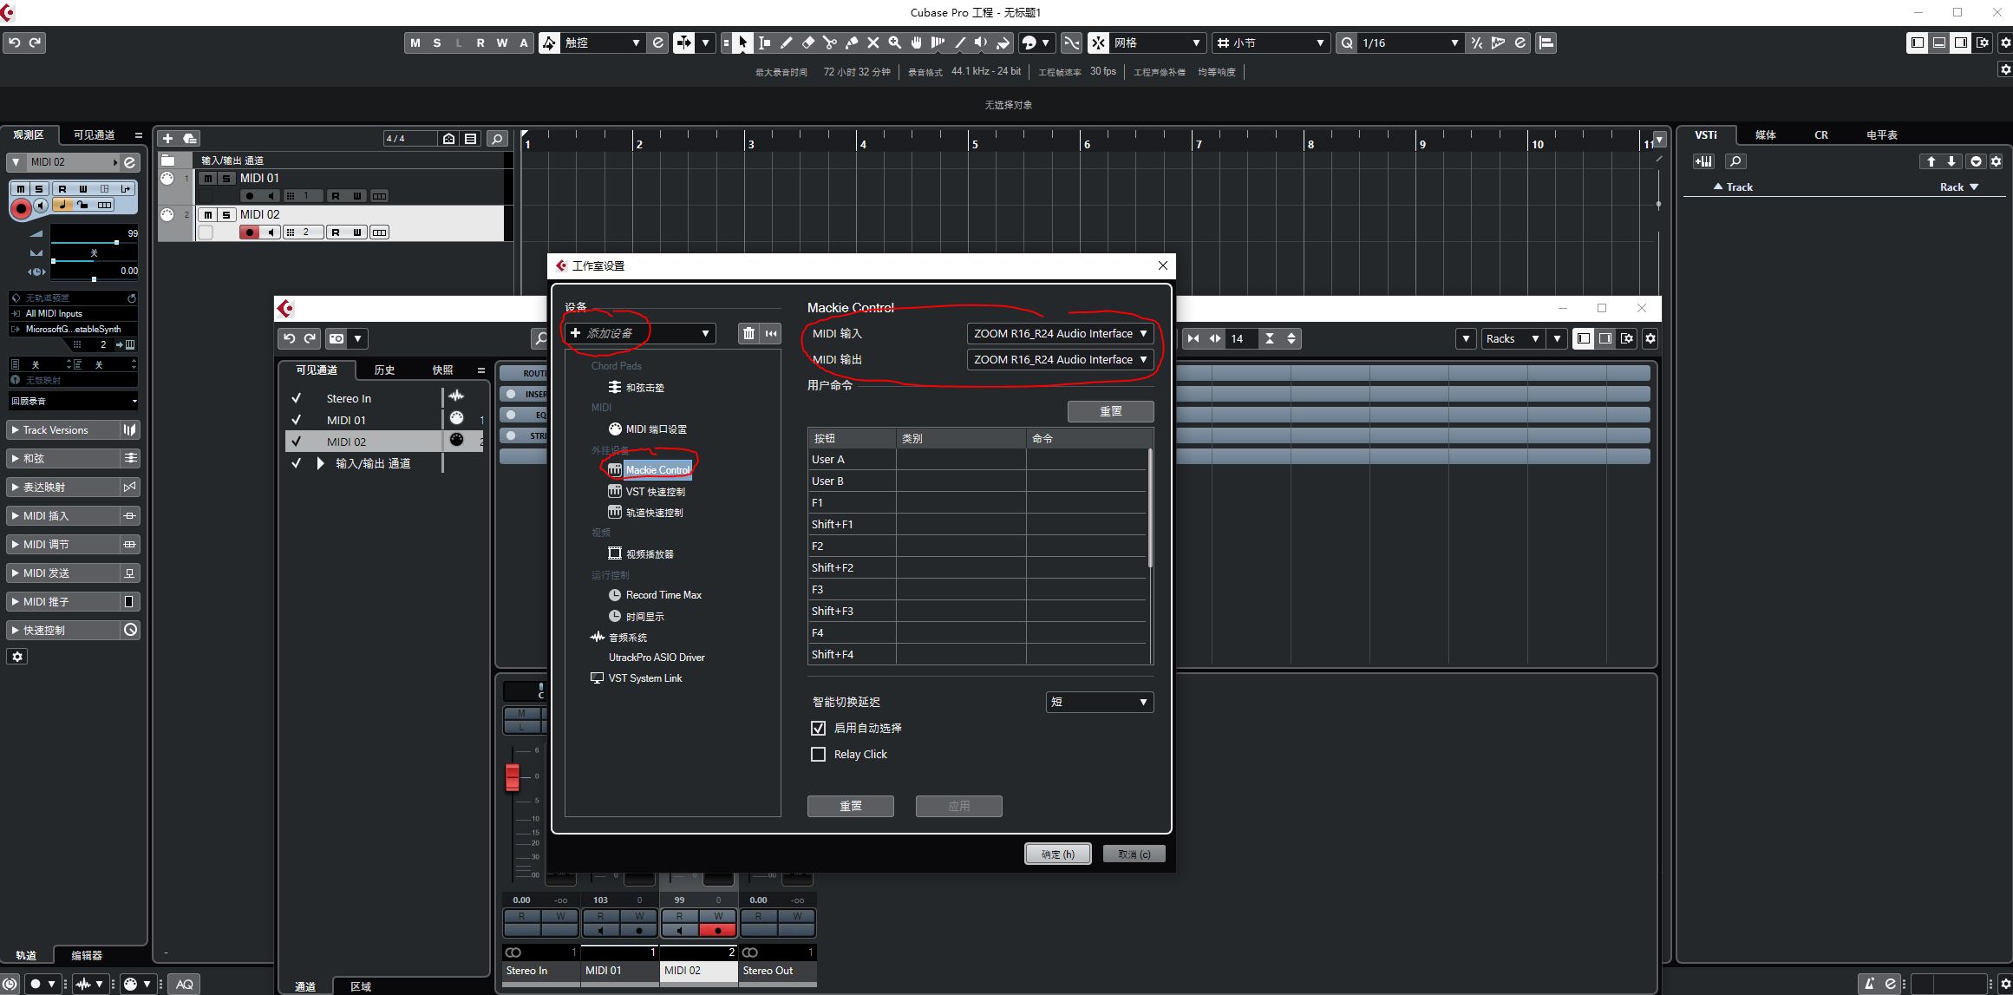
Task: Click the inspector settings gear icon
Action: coord(17,657)
